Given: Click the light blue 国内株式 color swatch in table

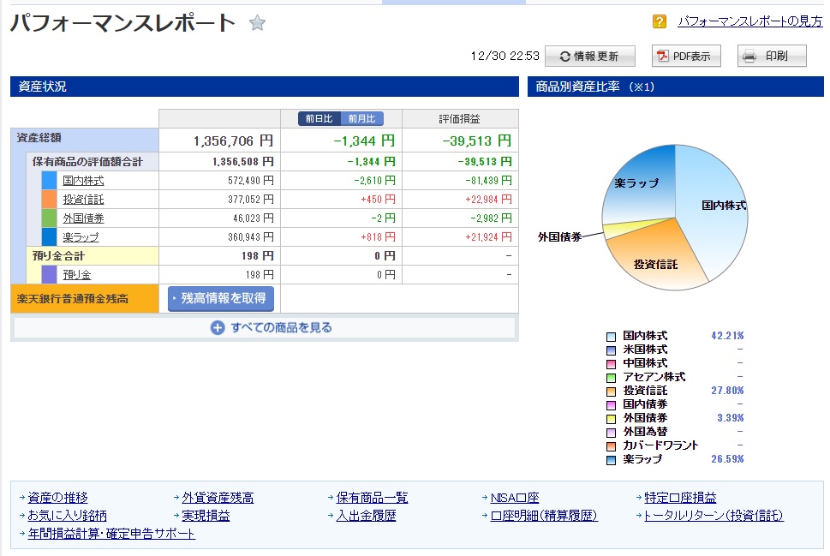Looking at the screenshot, I should click(x=49, y=181).
